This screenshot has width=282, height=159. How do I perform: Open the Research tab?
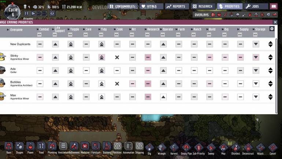[x=203, y=7]
